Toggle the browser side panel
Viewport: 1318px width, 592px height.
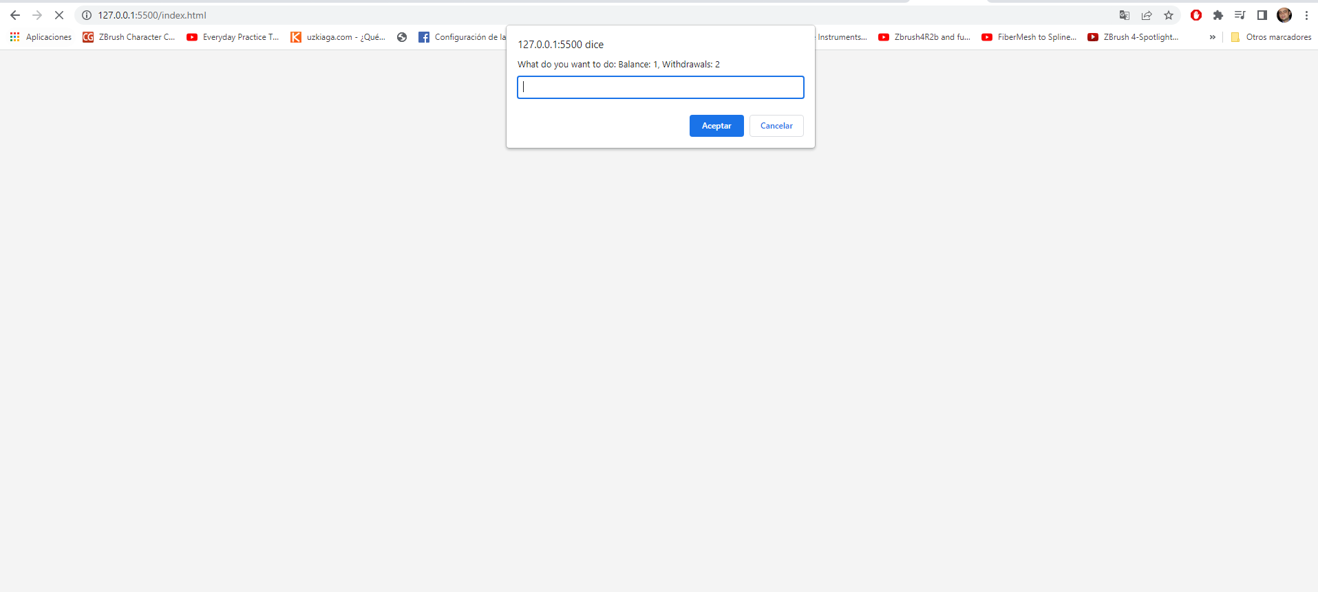[1262, 15]
